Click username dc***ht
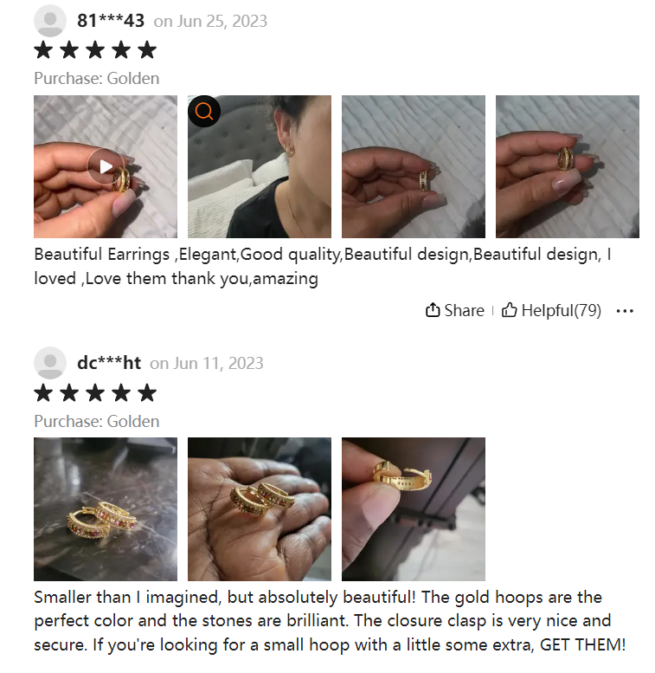Screen dimensions: 655x673 [x=109, y=363]
